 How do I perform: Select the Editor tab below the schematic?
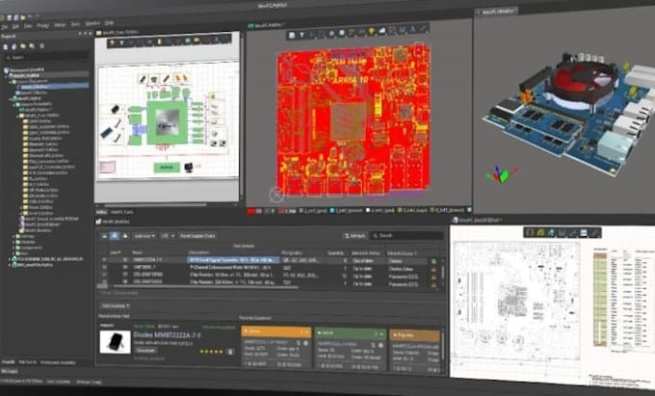101,212
